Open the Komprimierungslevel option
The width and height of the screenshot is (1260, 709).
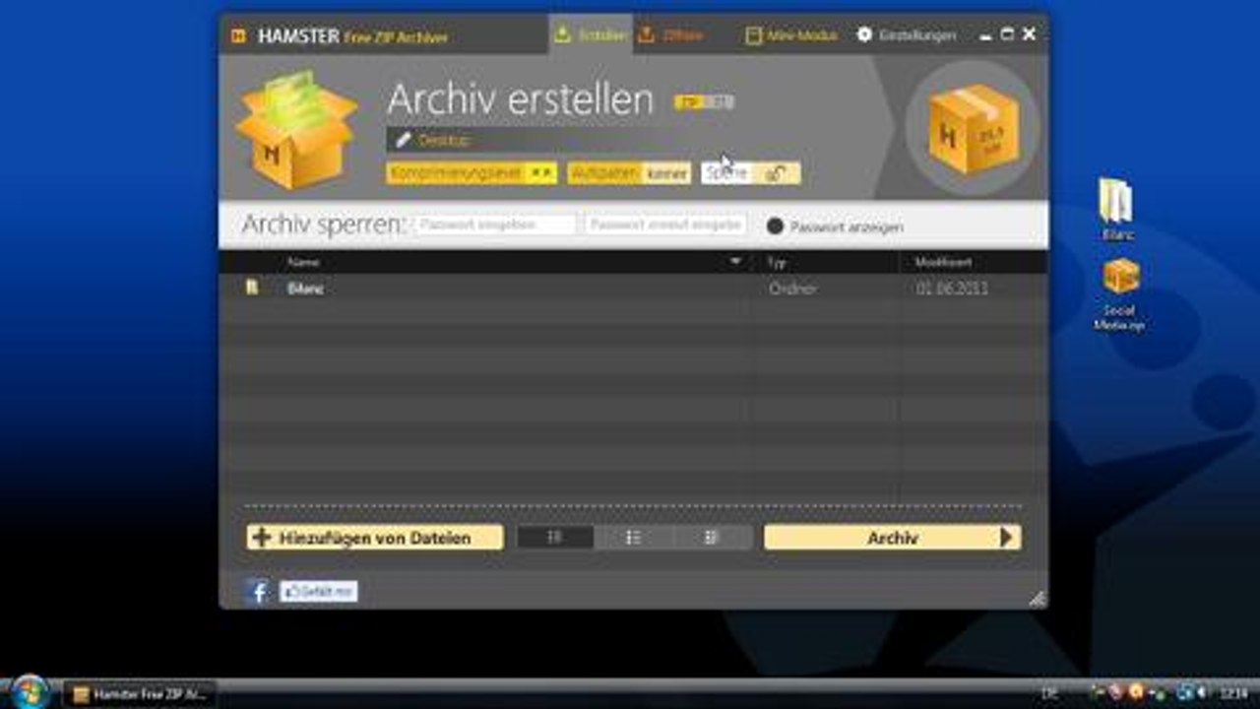(472, 173)
